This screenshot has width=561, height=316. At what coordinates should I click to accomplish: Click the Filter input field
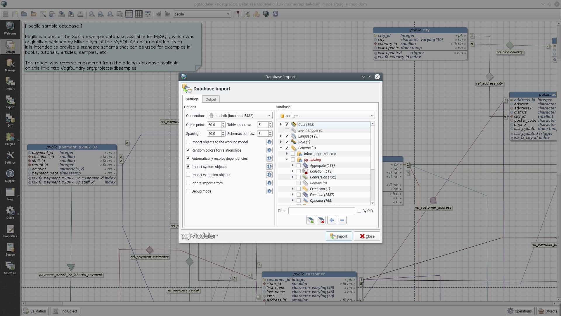[x=322, y=211]
